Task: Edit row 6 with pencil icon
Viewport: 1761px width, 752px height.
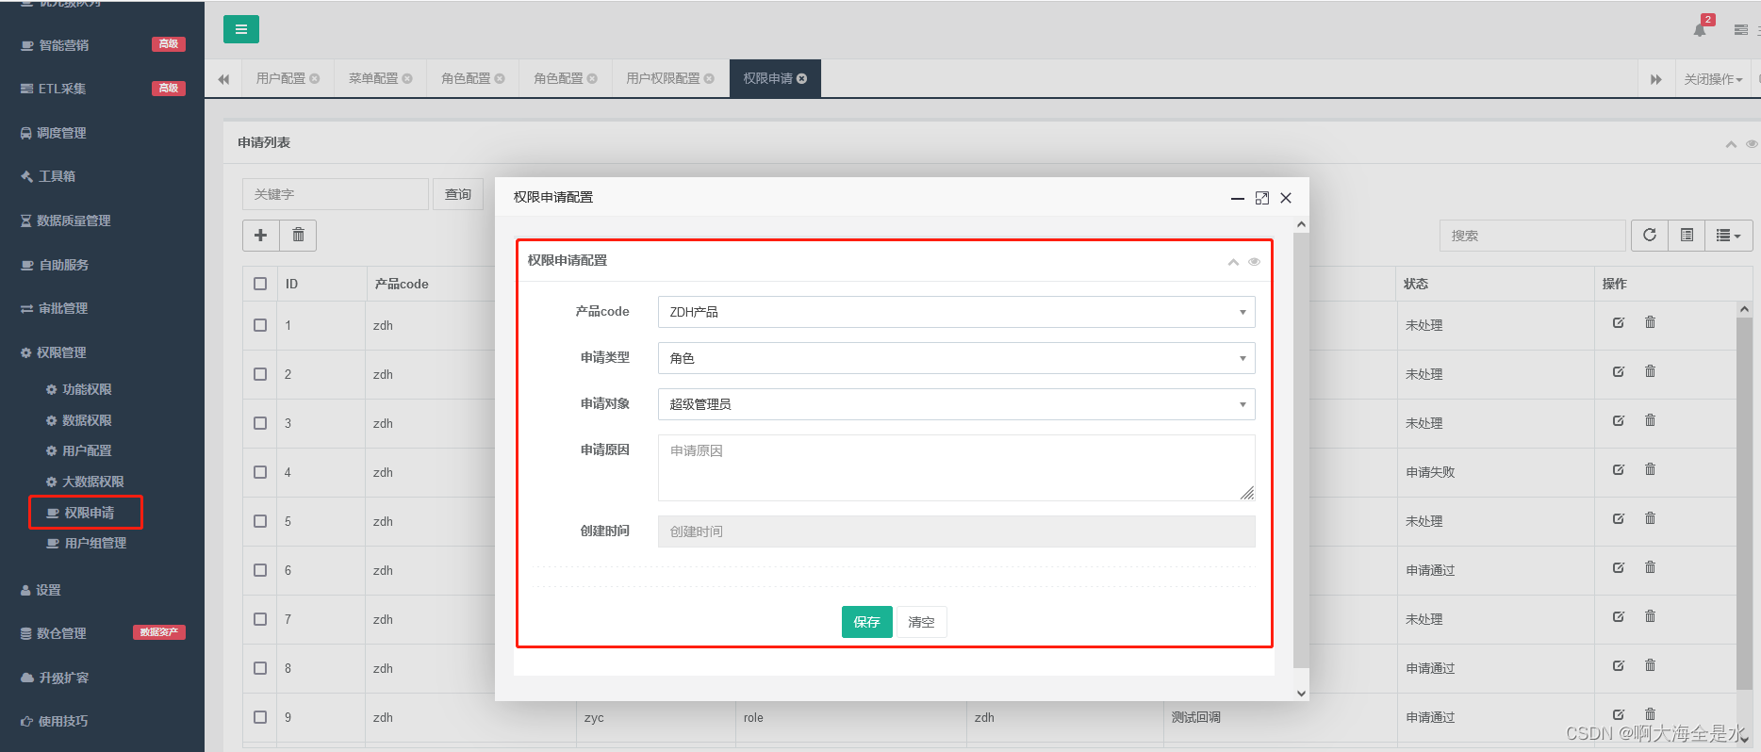Action: point(1619,567)
